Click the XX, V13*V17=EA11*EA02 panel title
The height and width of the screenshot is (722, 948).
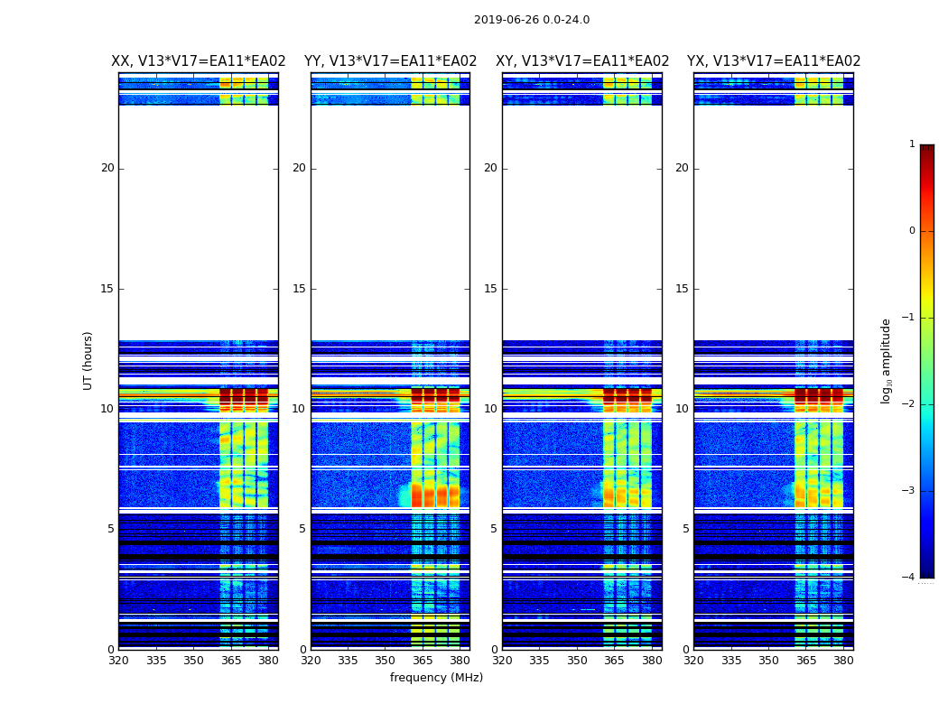pyautogui.click(x=199, y=61)
